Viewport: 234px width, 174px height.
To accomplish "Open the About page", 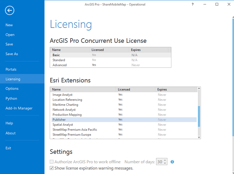I will pos(10,133).
